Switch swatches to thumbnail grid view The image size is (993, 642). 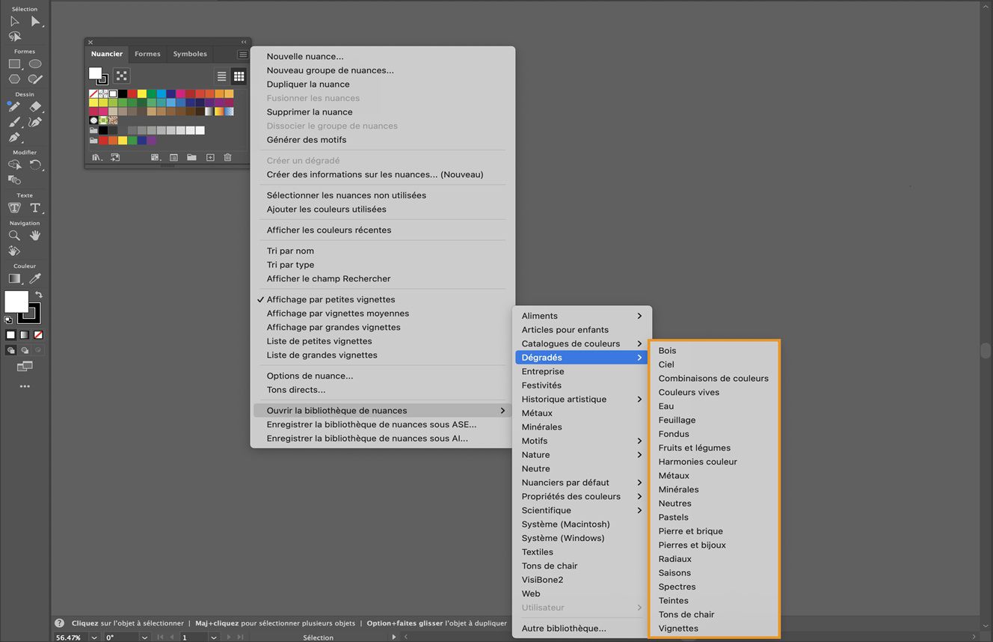point(239,76)
